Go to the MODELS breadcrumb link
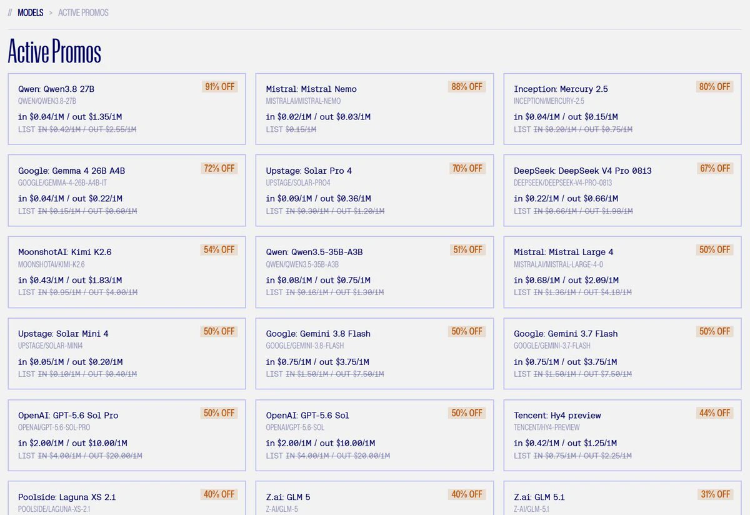The image size is (750, 515). (x=31, y=12)
